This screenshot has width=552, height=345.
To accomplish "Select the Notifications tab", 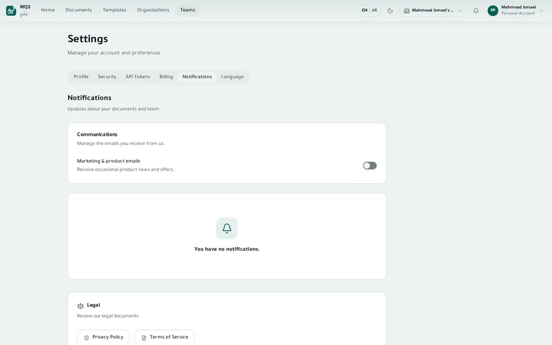I will tap(197, 77).
